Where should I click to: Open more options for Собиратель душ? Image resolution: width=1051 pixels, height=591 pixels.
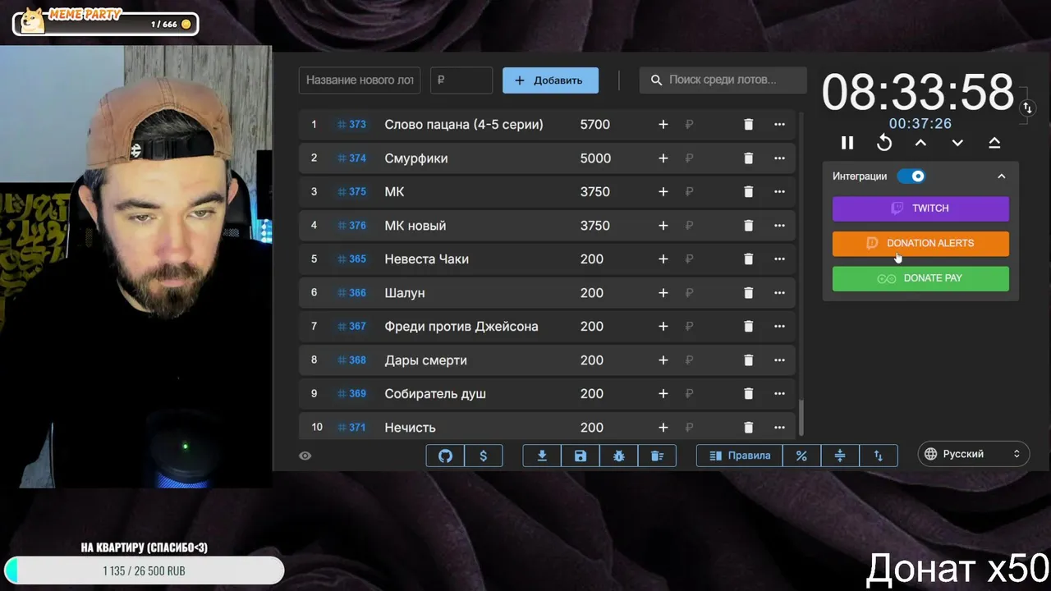pos(779,394)
